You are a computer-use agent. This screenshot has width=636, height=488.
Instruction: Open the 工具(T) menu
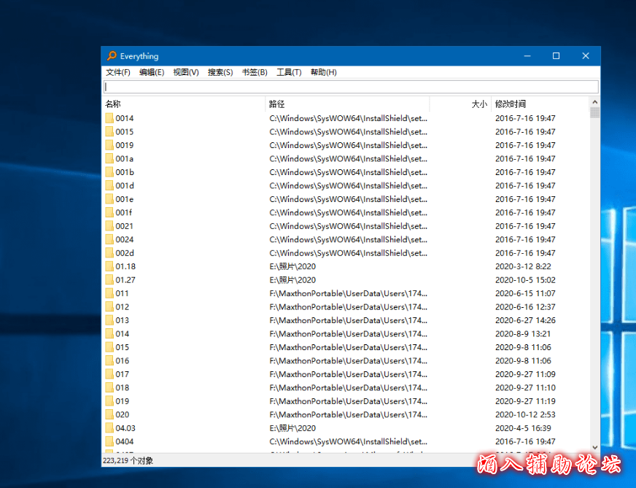point(289,72)
